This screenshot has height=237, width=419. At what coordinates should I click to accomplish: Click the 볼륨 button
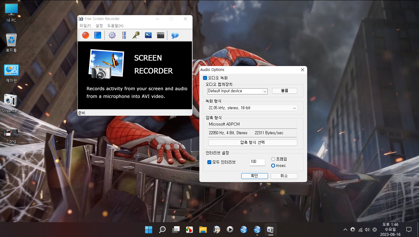tap(285, 91)
